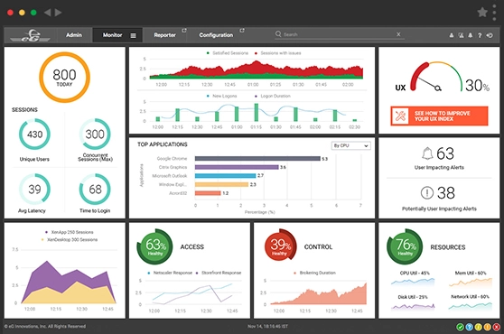The image size is (504, 334).
Task: Click the orange major alert icon
Action: click(488, 327)
